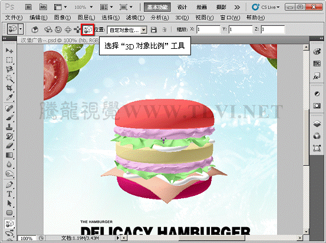Launch Adobe Bridge via the Br icon

pyautogui.click(x=28, y=7)
